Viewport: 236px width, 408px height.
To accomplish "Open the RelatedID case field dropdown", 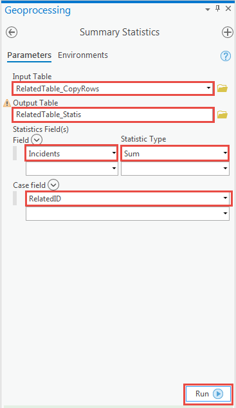I will click(127, 199).
